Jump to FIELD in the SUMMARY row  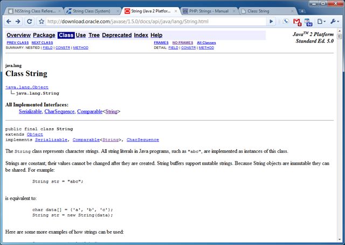[48, 48]
